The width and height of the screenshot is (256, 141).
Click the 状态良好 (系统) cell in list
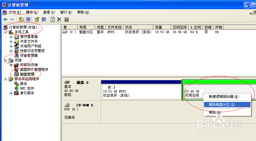tap(138, 32)
